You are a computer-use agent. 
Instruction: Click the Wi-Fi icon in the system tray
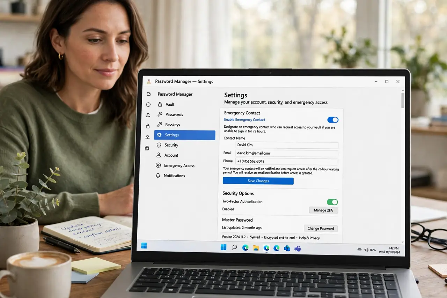359,250
